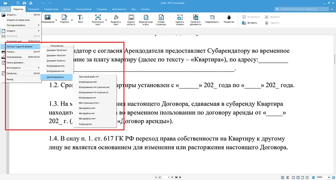This screenshot has height=180, width=336.
Task: Open the Водяной знак и фон tool
Action: tap(146, 20)
